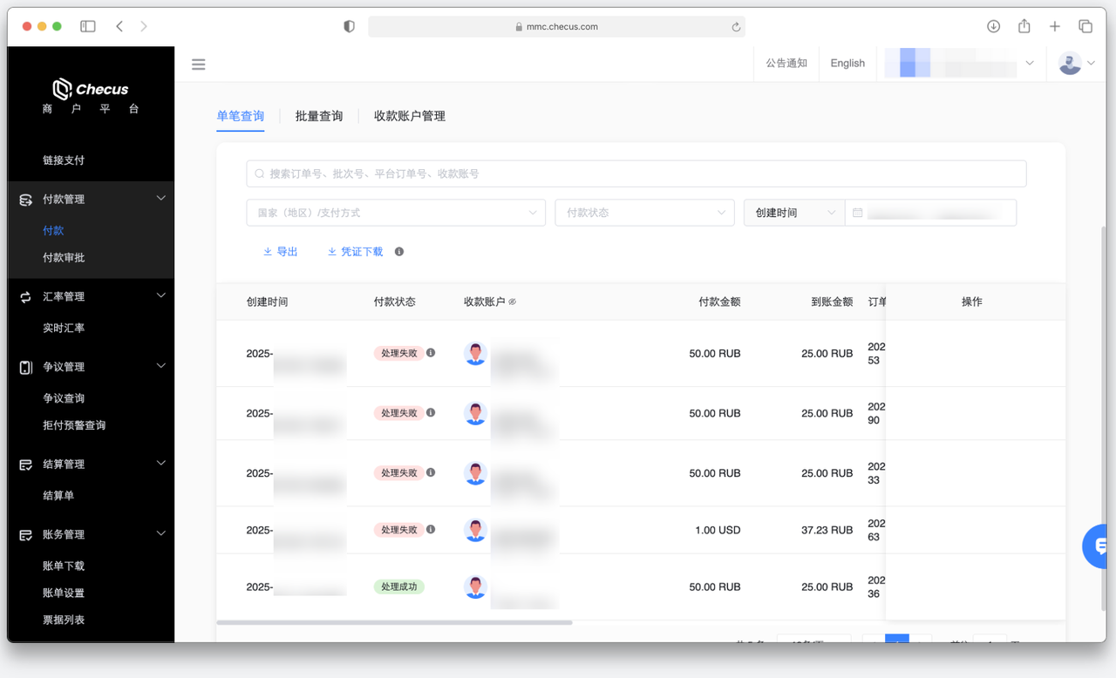Open the 创建时间 dropdown selector

793,213
